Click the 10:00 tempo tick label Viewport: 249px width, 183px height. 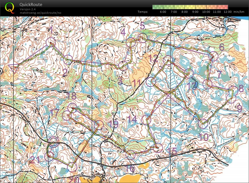[206, 12]
